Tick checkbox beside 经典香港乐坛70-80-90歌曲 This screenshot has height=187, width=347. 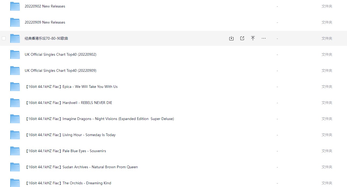coord(4,38)
